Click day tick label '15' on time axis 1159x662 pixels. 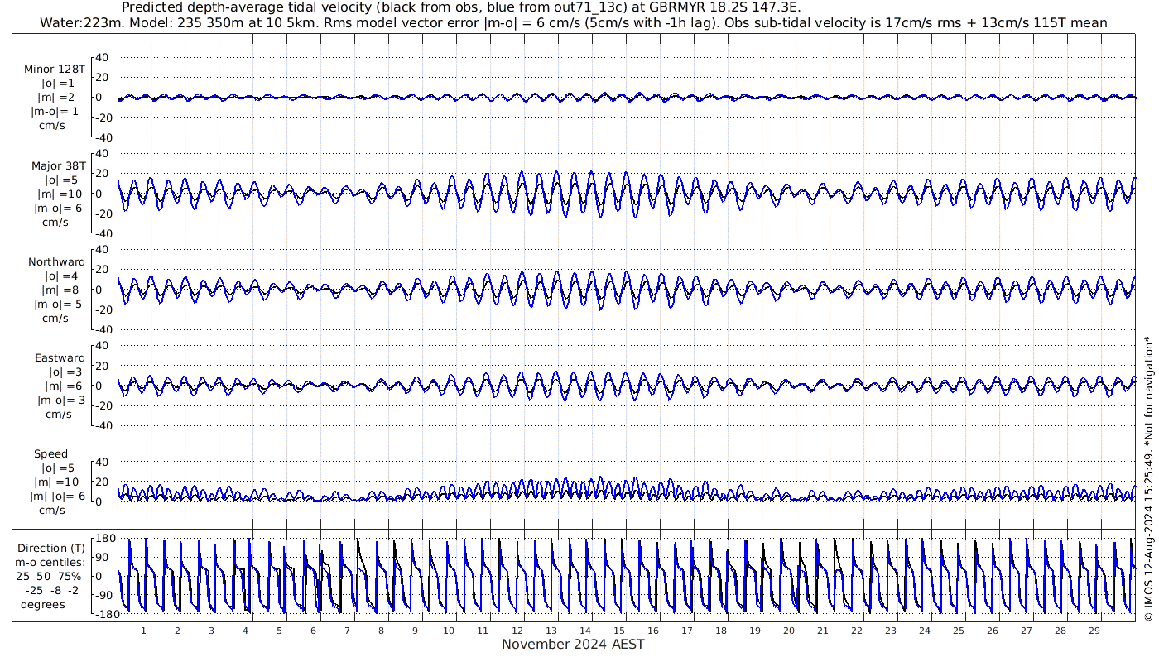618,630
